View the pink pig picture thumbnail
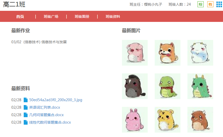This screenshot has width=223, height=137. [x=135, y=53]
